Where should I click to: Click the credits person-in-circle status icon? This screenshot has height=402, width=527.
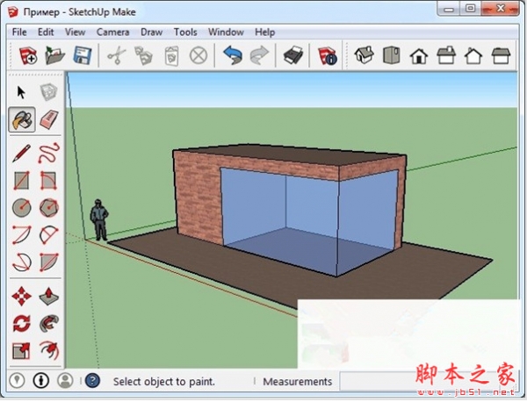(x=41, y=381)
